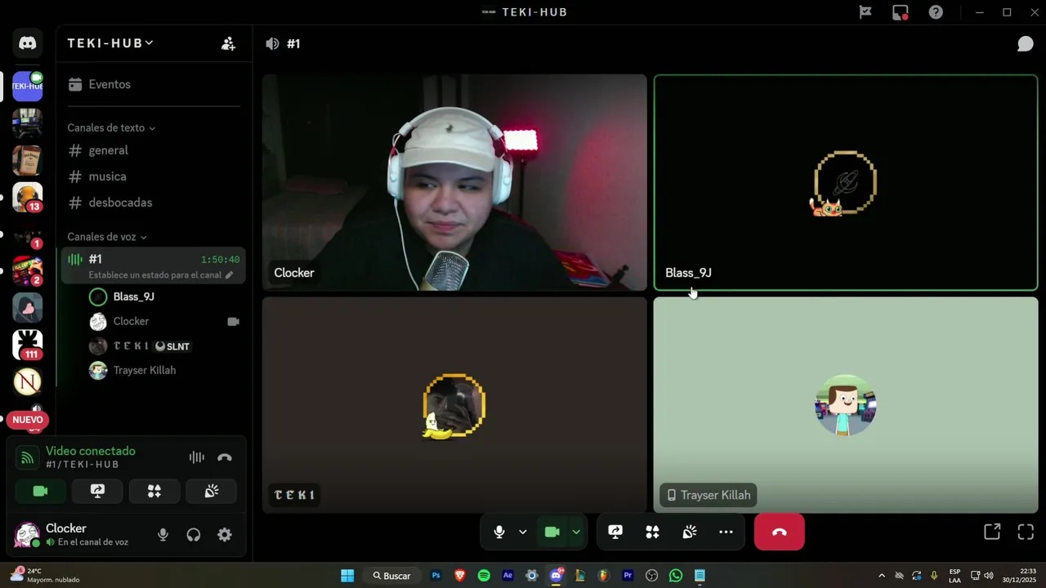This screenshot has width=1046, height=588.
Task: Open WhatsApp from the taskbar
Action: (676, 576)
